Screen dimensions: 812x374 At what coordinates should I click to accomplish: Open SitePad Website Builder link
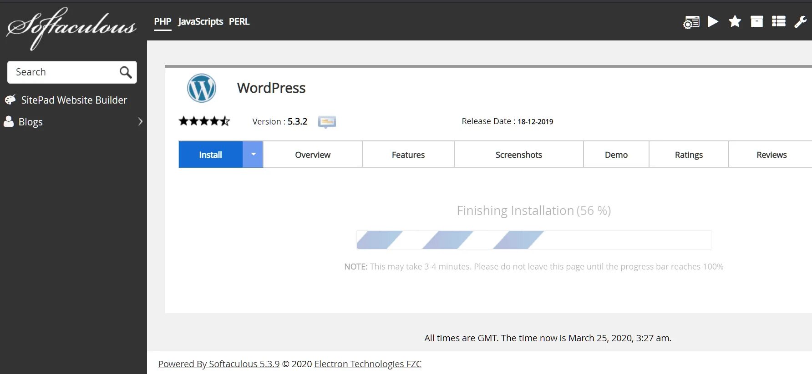[x=74, y=100]
